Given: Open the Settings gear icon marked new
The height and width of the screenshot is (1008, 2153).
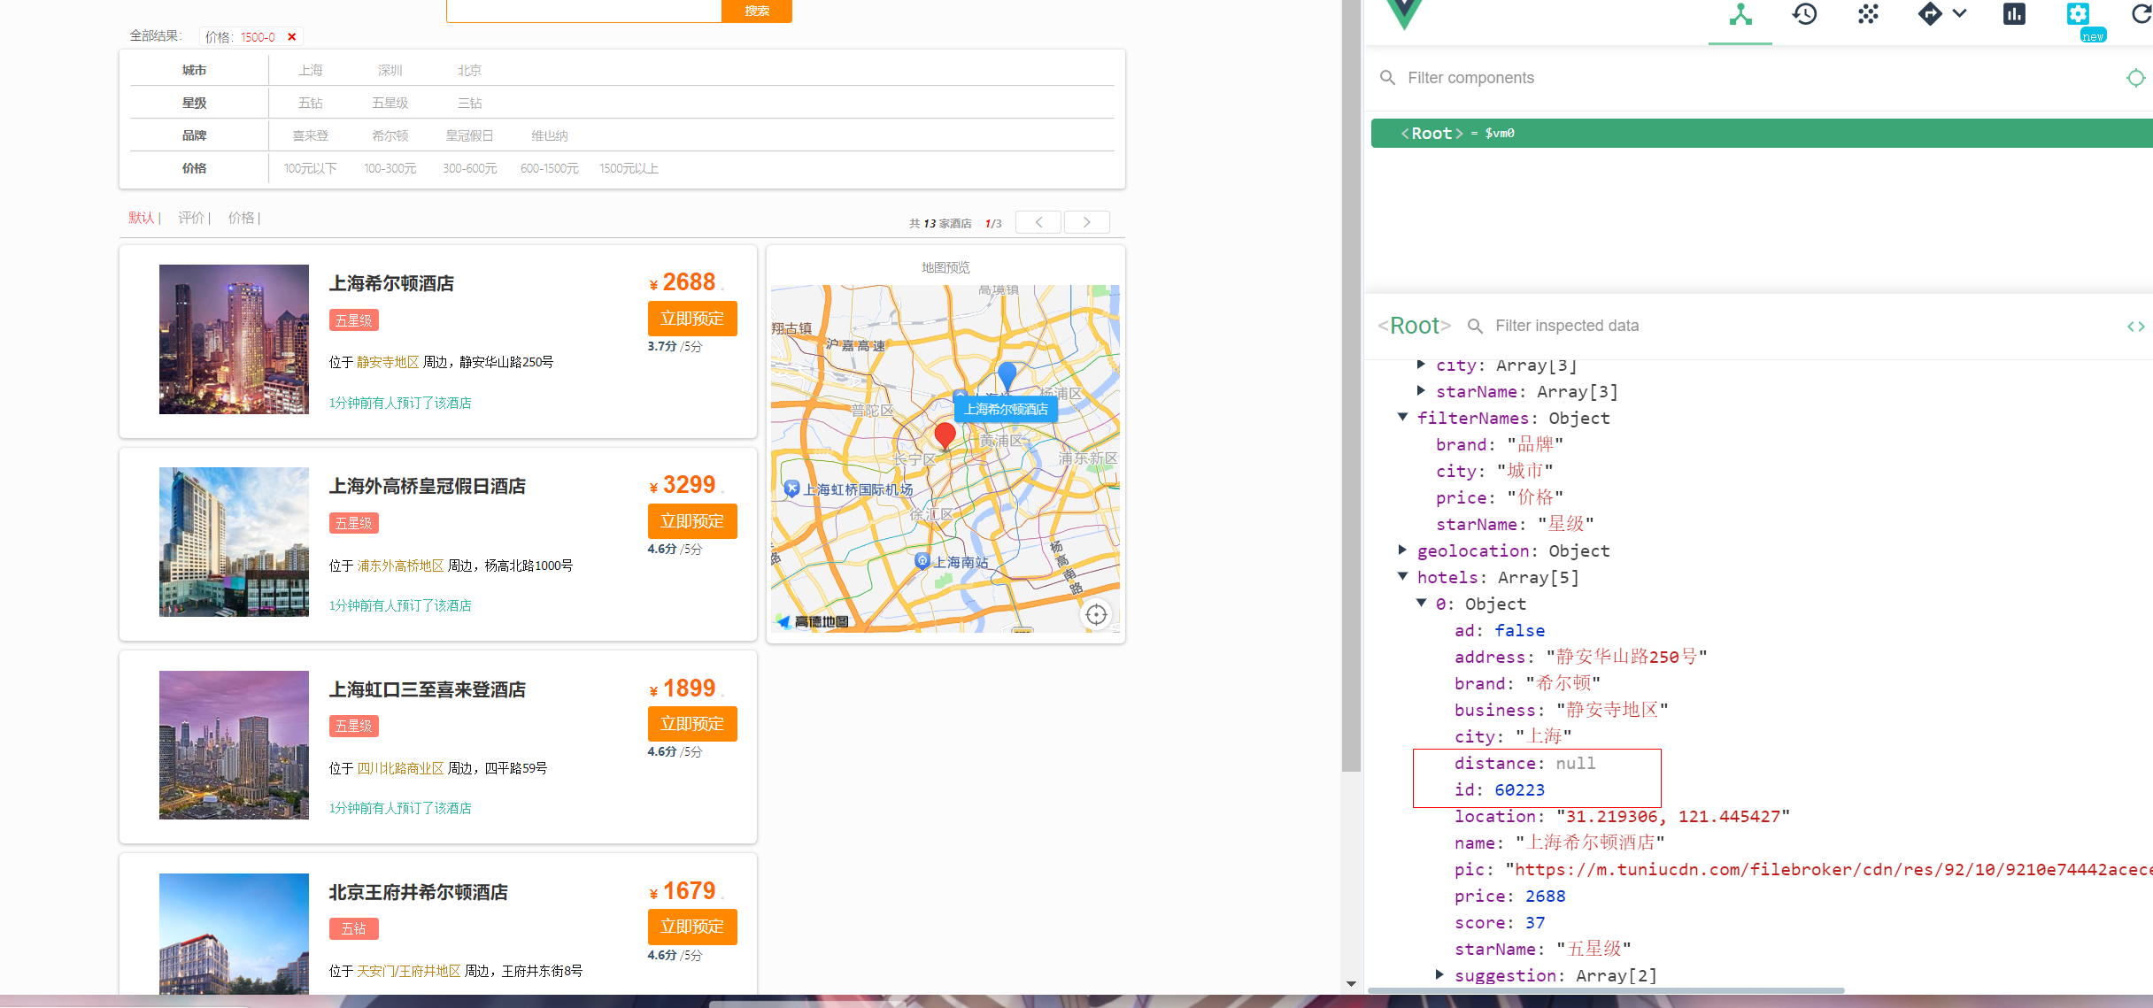Looking at the screenshot, I should [2078, 14].
